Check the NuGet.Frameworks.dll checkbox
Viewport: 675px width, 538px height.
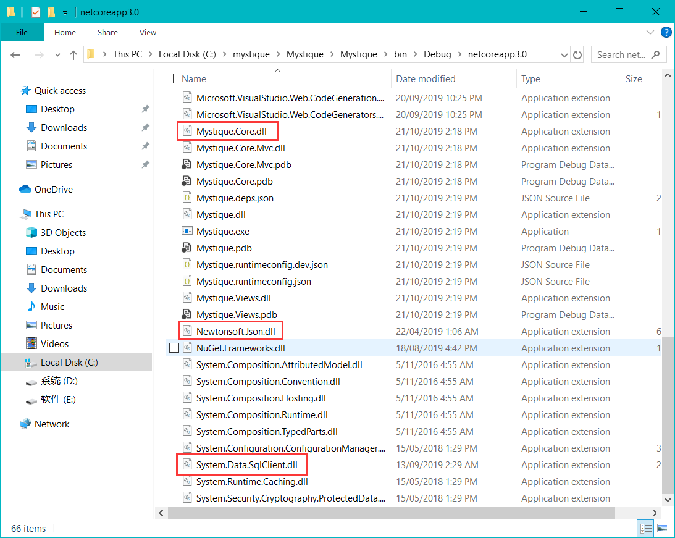174,348
